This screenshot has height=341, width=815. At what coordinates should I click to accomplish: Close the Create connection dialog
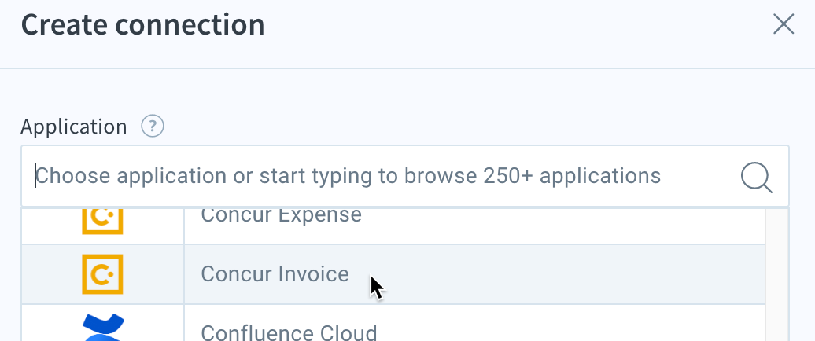point(784,24)
